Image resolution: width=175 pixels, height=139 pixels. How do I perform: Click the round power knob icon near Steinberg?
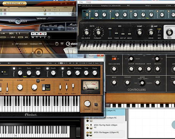tap(57, 44)
